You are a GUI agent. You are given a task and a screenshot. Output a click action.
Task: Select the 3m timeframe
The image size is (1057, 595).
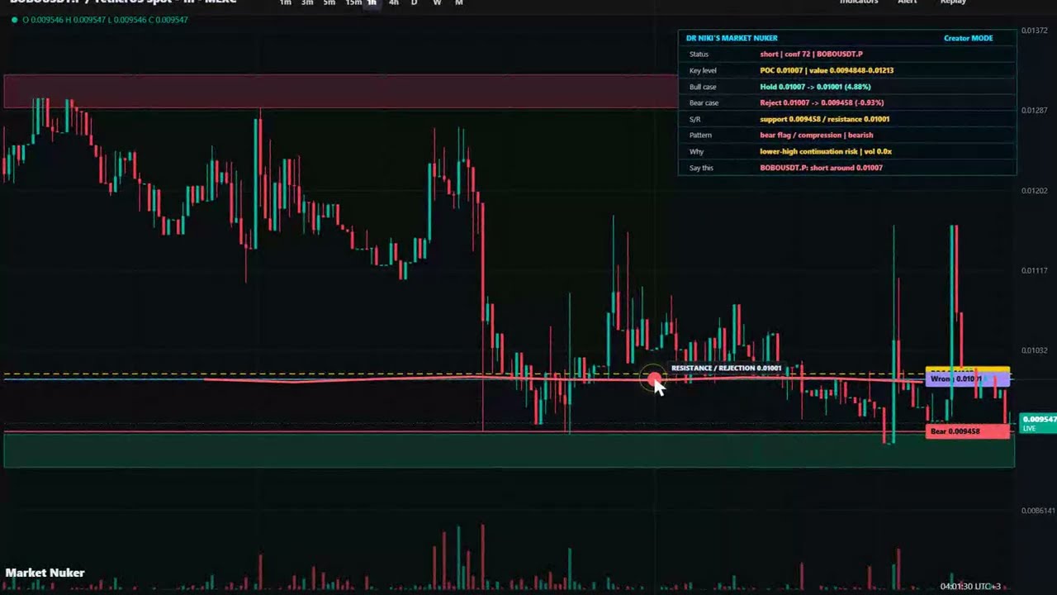tap(307, 2)
